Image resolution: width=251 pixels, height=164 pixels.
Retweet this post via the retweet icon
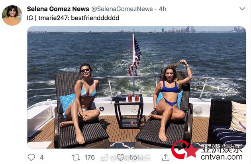[x=76, y=158]
